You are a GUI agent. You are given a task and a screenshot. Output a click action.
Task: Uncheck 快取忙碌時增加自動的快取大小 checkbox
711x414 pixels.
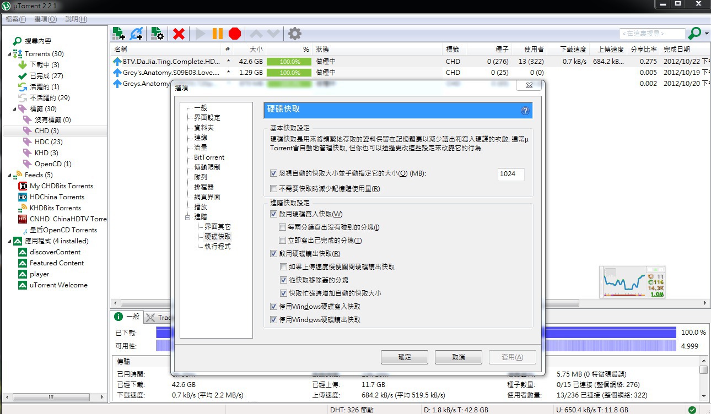(x=283, y=293)
